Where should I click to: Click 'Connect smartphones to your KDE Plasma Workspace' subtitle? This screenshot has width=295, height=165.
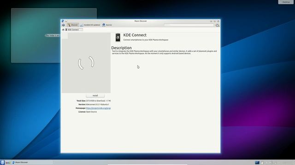(146, 40)
